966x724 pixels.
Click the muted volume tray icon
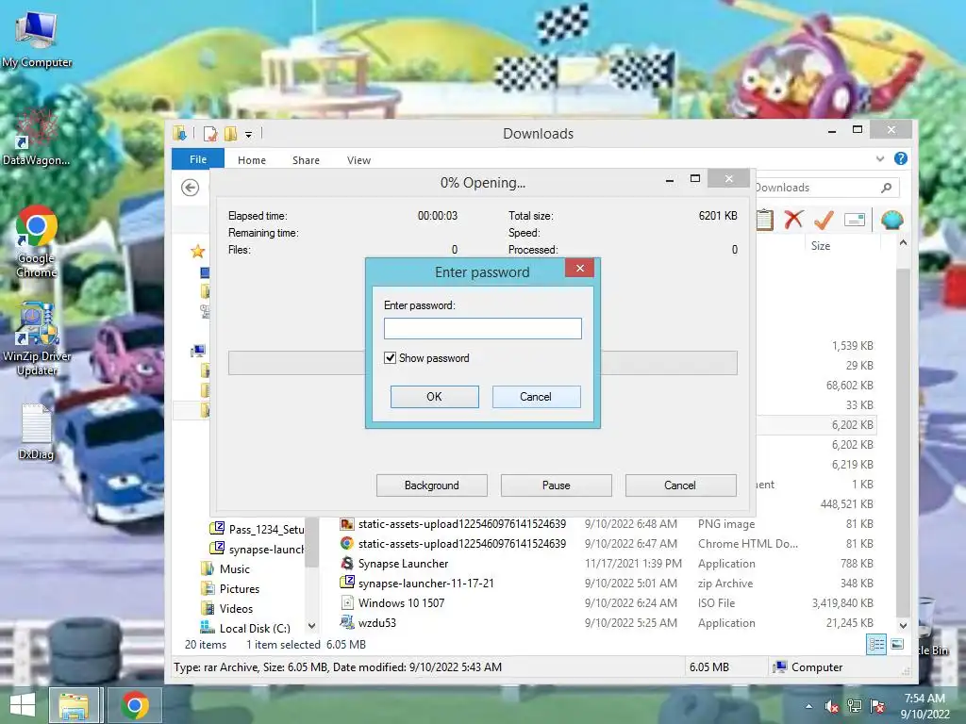[x=832, y=706]
